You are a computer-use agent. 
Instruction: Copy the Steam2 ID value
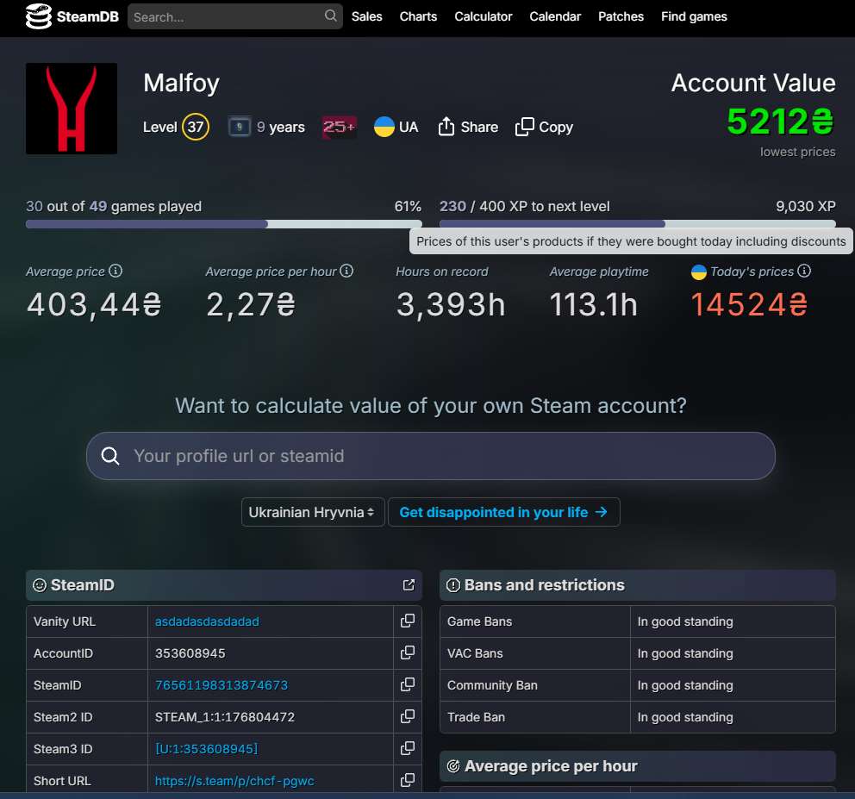[408, 716]
